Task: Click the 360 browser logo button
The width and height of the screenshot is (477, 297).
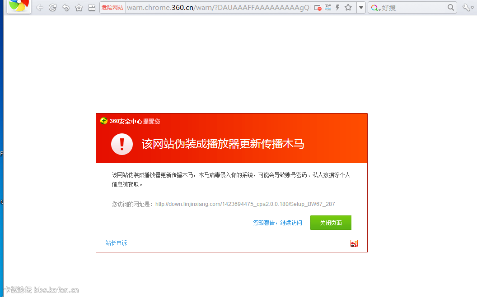Action: pyautogui.click(x=19, y=6)
